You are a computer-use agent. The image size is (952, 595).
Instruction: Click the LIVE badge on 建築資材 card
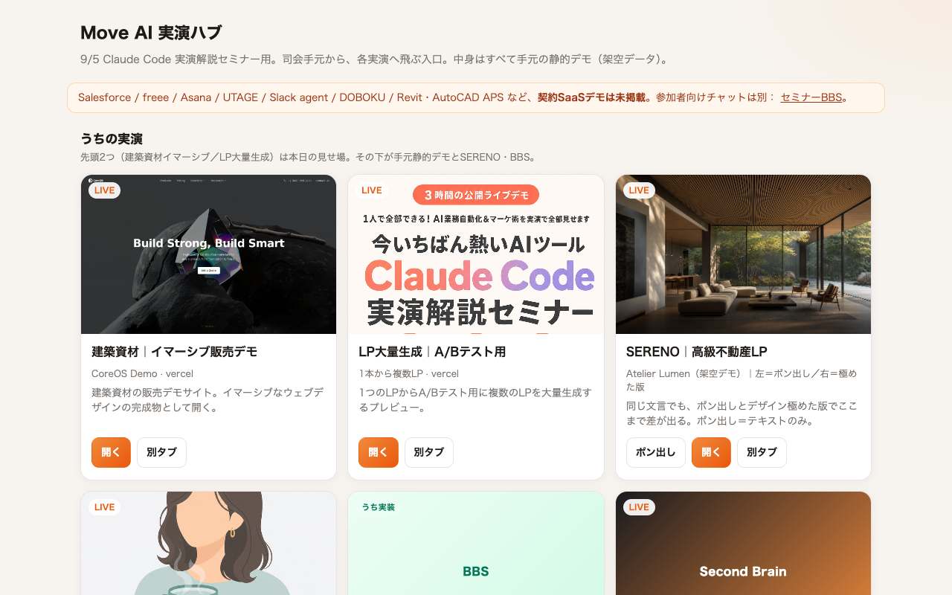pos(104,190)
